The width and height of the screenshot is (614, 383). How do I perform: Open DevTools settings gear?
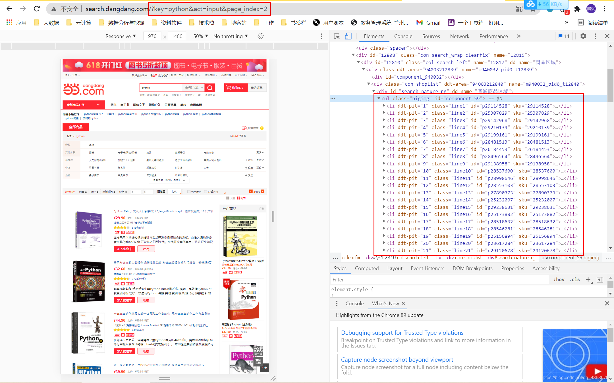point(583,36)
